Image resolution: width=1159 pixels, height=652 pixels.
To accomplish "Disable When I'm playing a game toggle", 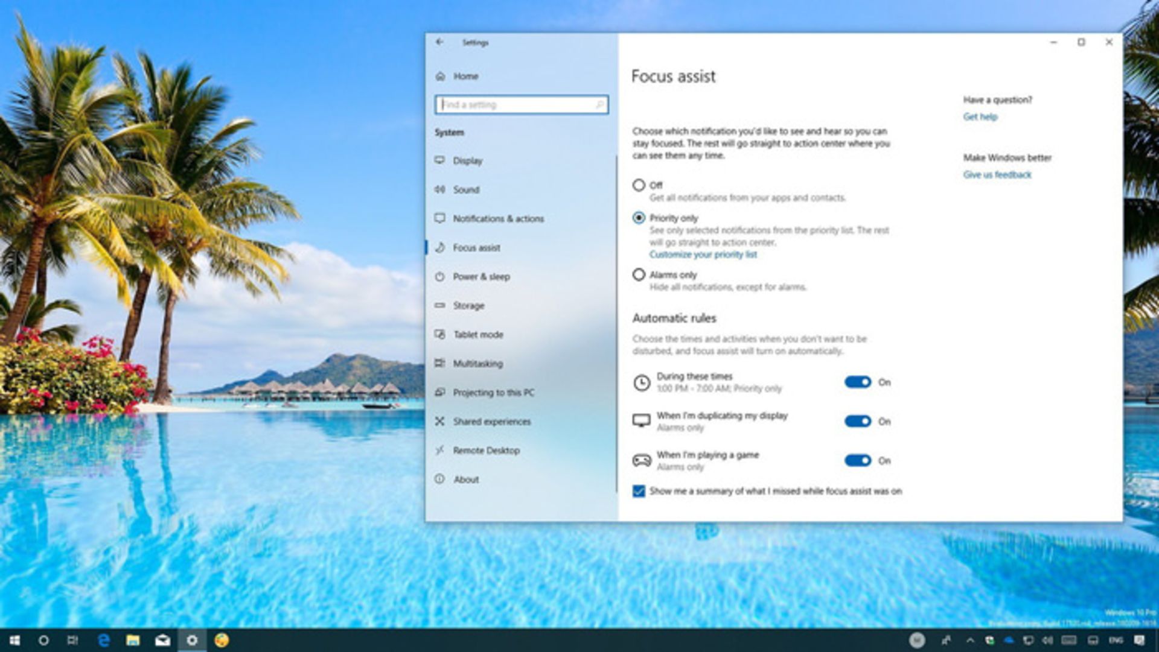I will click(858, 460).
